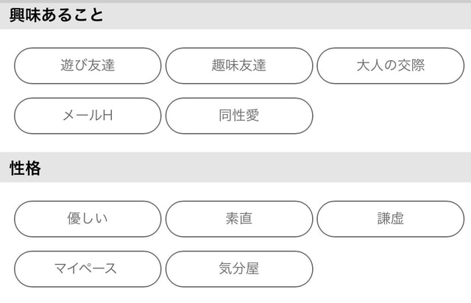This screenshot has height=303, width=471.
Task: Pick 優しい as a personality trait
Action: click(x=88, y=218)
